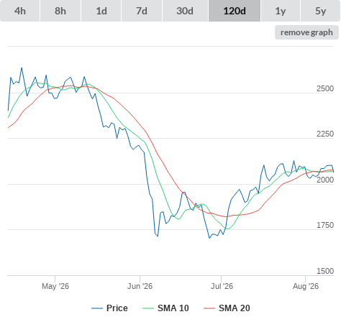The width and height of the screenshot is (341, 327).
Task: Open the 7d time range view
Action: [x=142, y=11]
